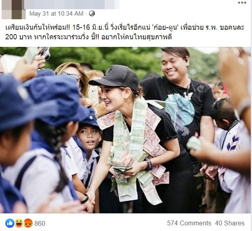Click the globe public audience icon
This screenshot has width=252, height=231.
92,14
